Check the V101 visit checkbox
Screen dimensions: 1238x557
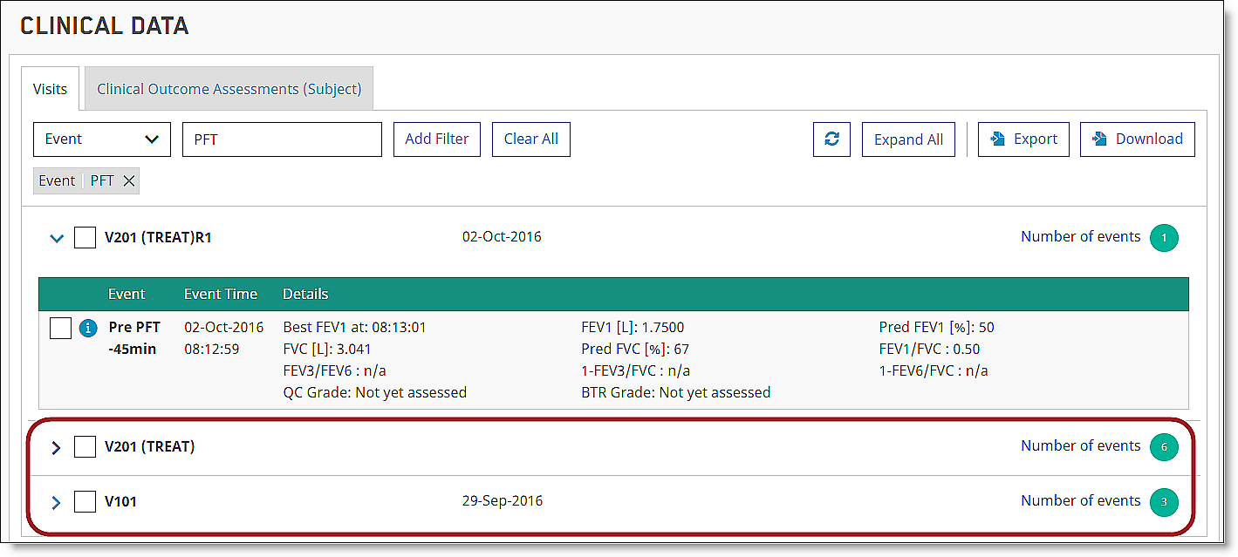(x=85, y=501)
